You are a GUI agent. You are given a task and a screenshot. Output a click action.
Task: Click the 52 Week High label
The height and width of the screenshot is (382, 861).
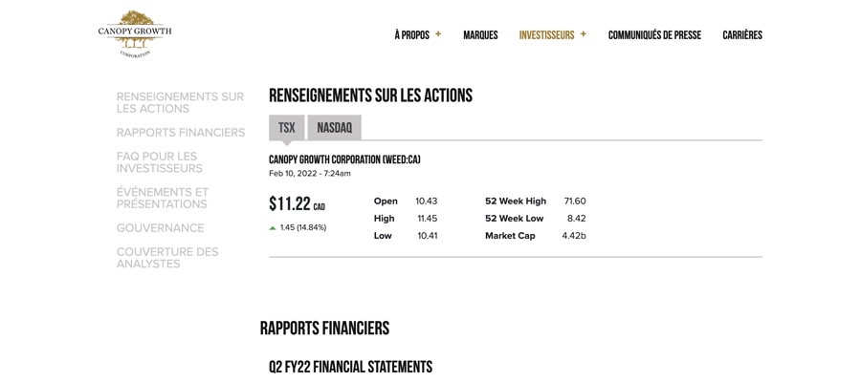(x=516, y=202)
